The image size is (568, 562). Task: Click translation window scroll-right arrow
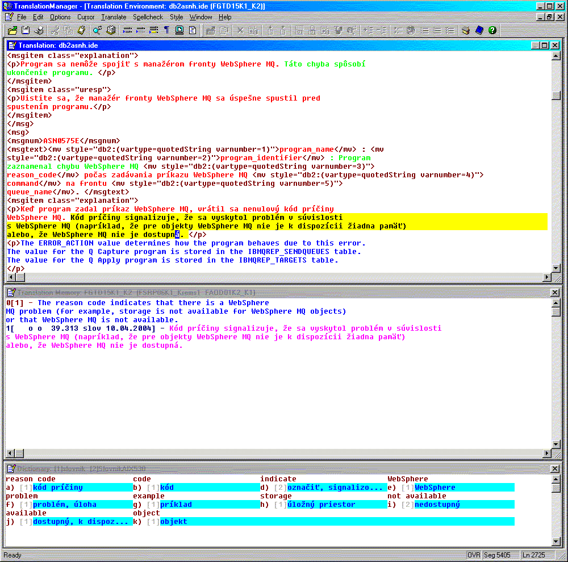[547, 277]
